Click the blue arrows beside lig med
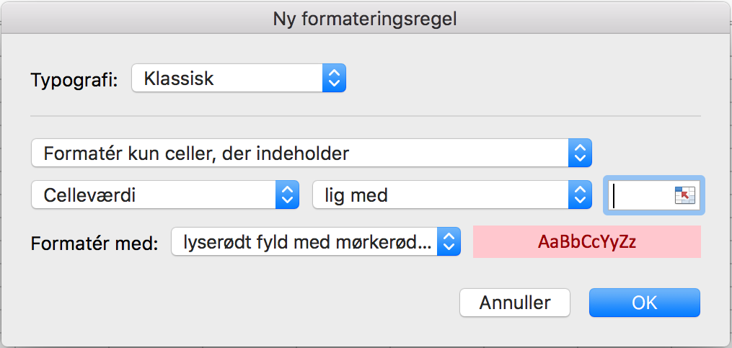 580,195
